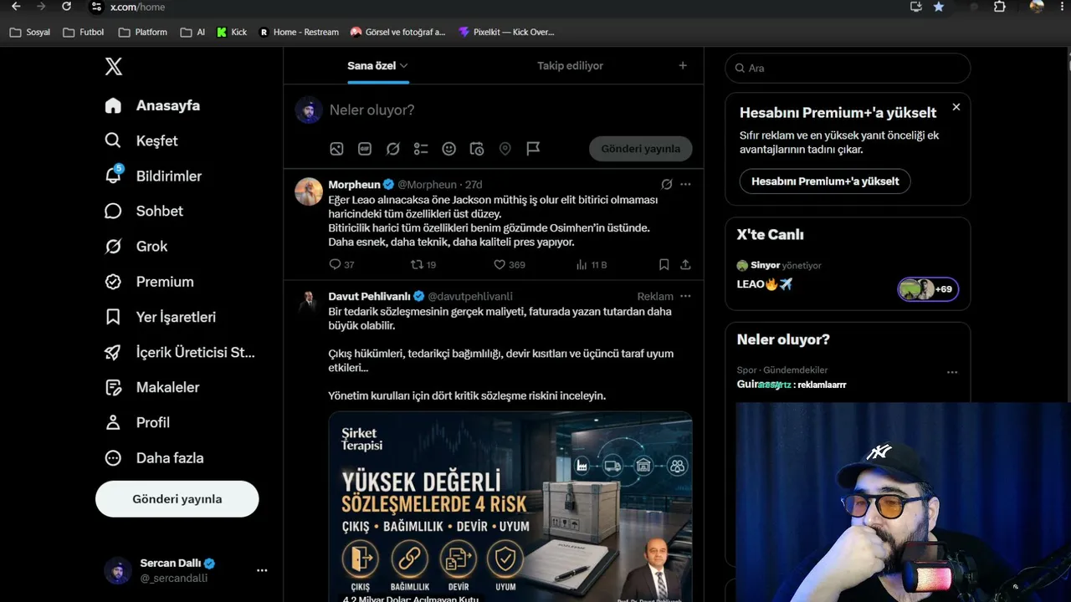
Task: Open Bildirimler notifications
Action: tap(153, 176)
